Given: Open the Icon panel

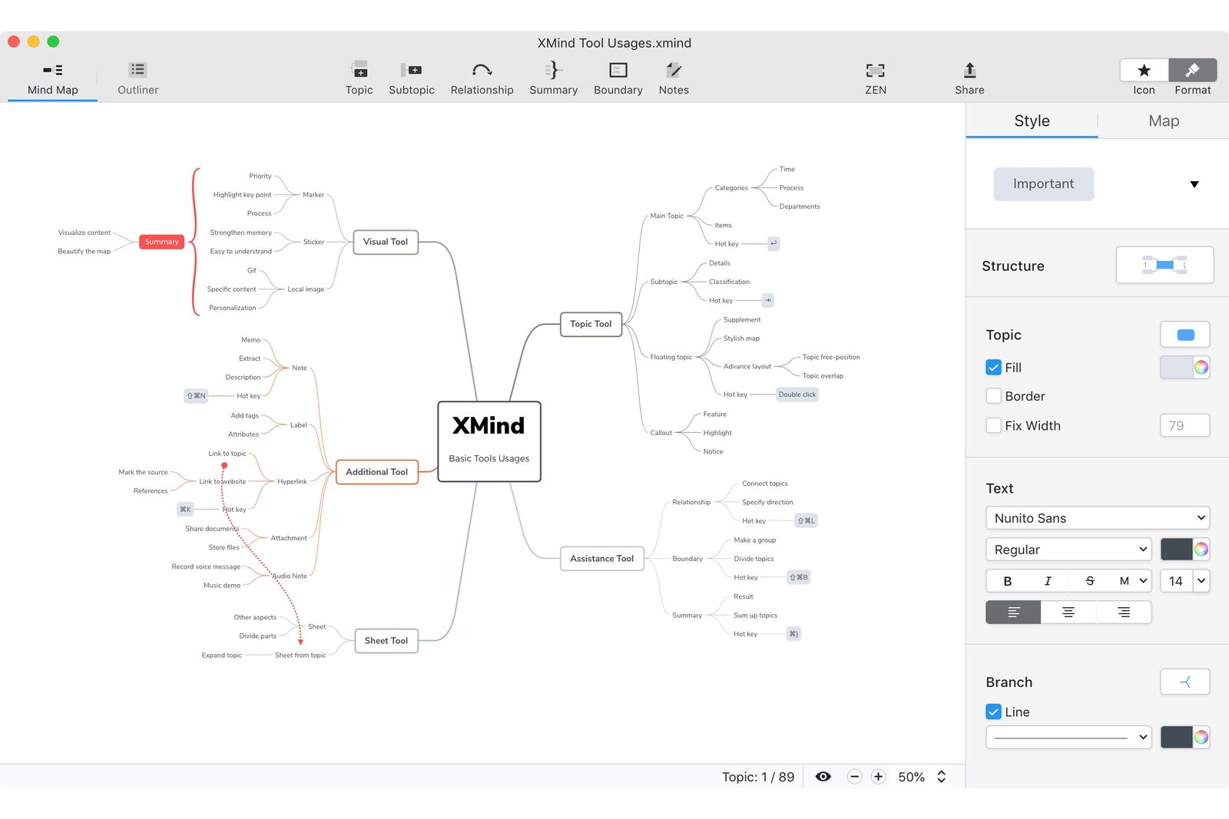Looking at the screenshot, I should pos(1143,77).
